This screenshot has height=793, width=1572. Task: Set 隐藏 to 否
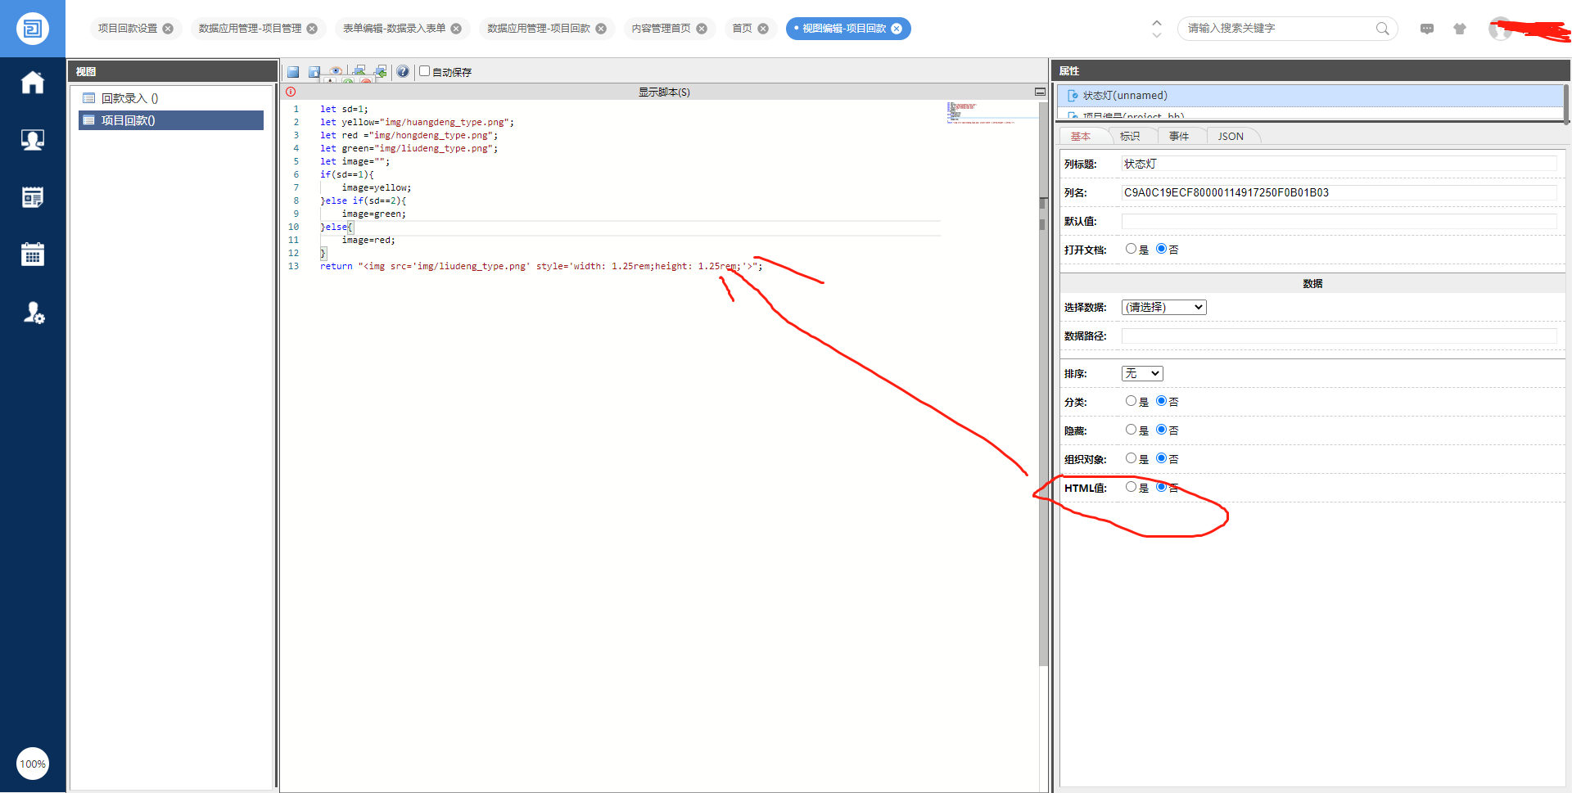[x=1161, y=430]
